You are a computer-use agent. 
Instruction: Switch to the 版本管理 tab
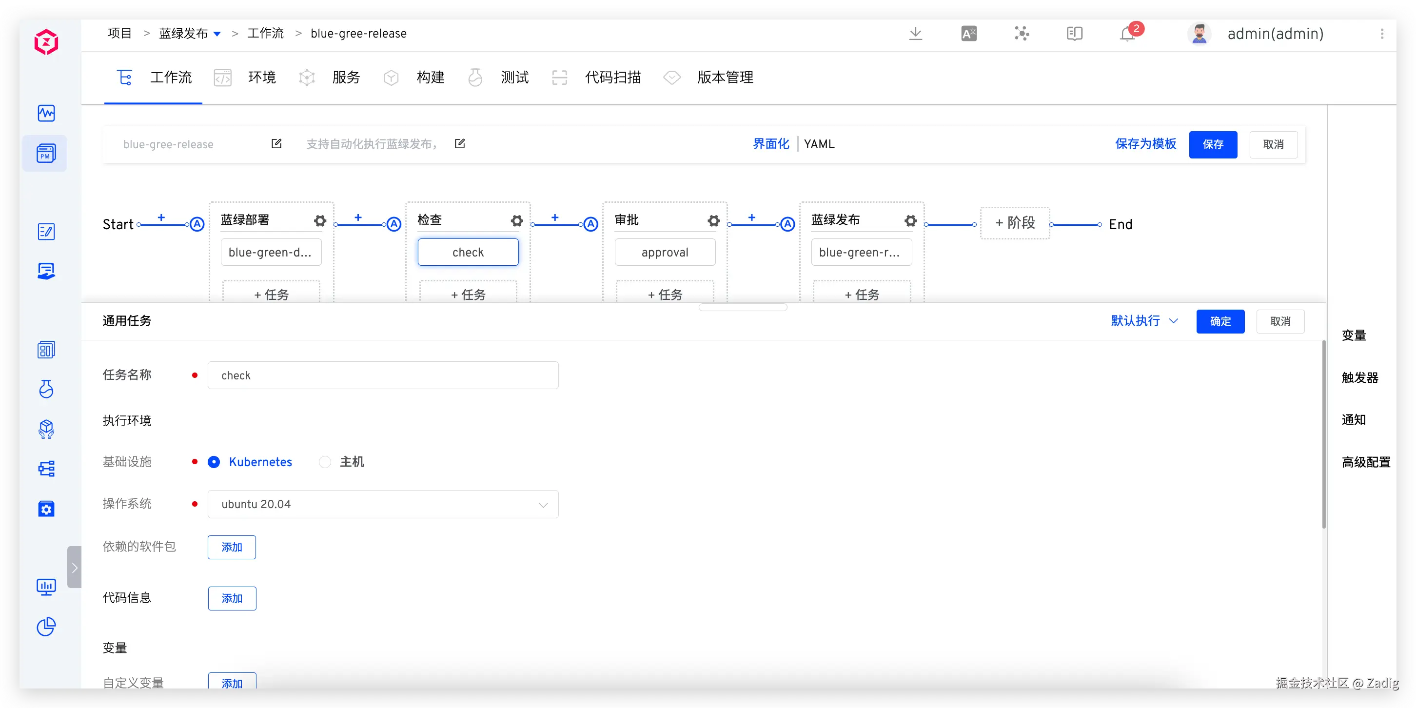click(x=725, y=78)
